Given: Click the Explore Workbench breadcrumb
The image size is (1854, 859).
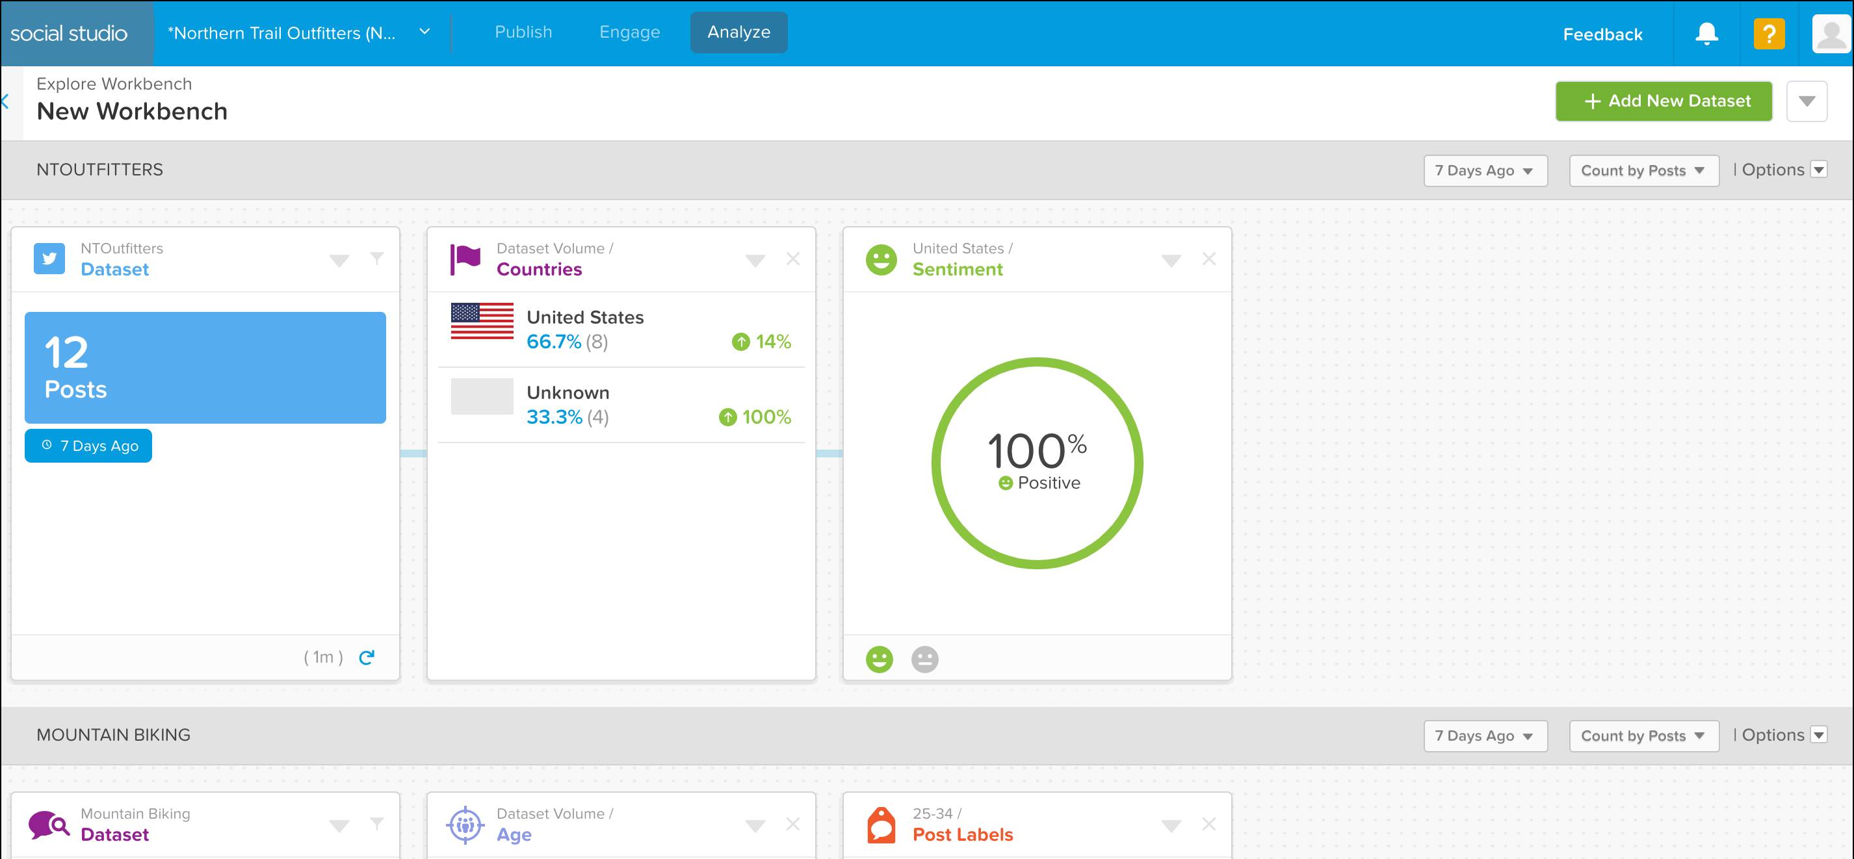Looking at the screenshot, I should (x=114, y=83).
